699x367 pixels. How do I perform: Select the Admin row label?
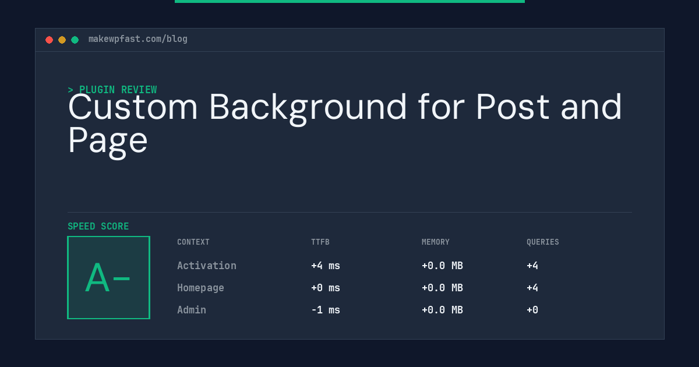192,310
